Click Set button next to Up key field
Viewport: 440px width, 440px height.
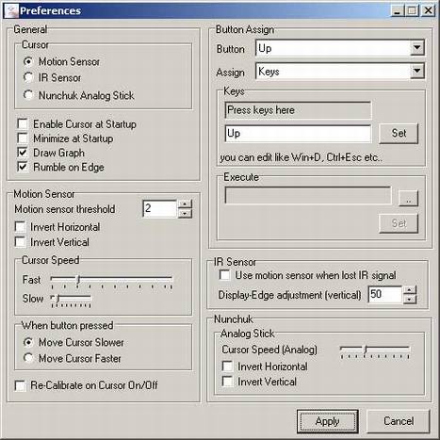[x=399, y=134]
